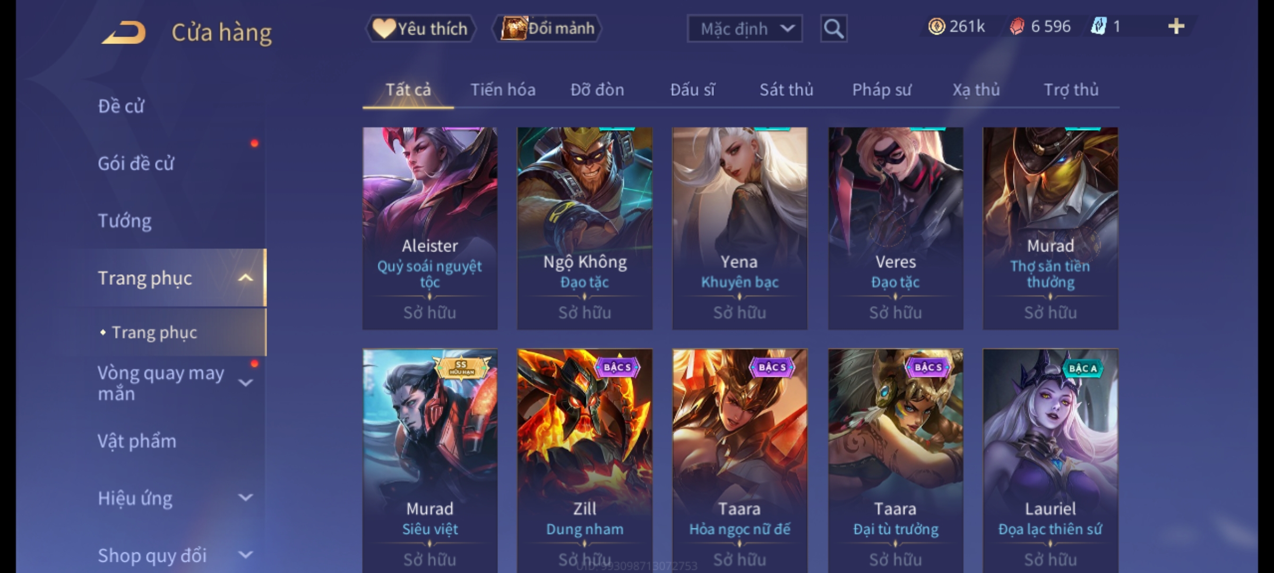Select Yena Khuyên bạc skin card

tap(739, 228)
